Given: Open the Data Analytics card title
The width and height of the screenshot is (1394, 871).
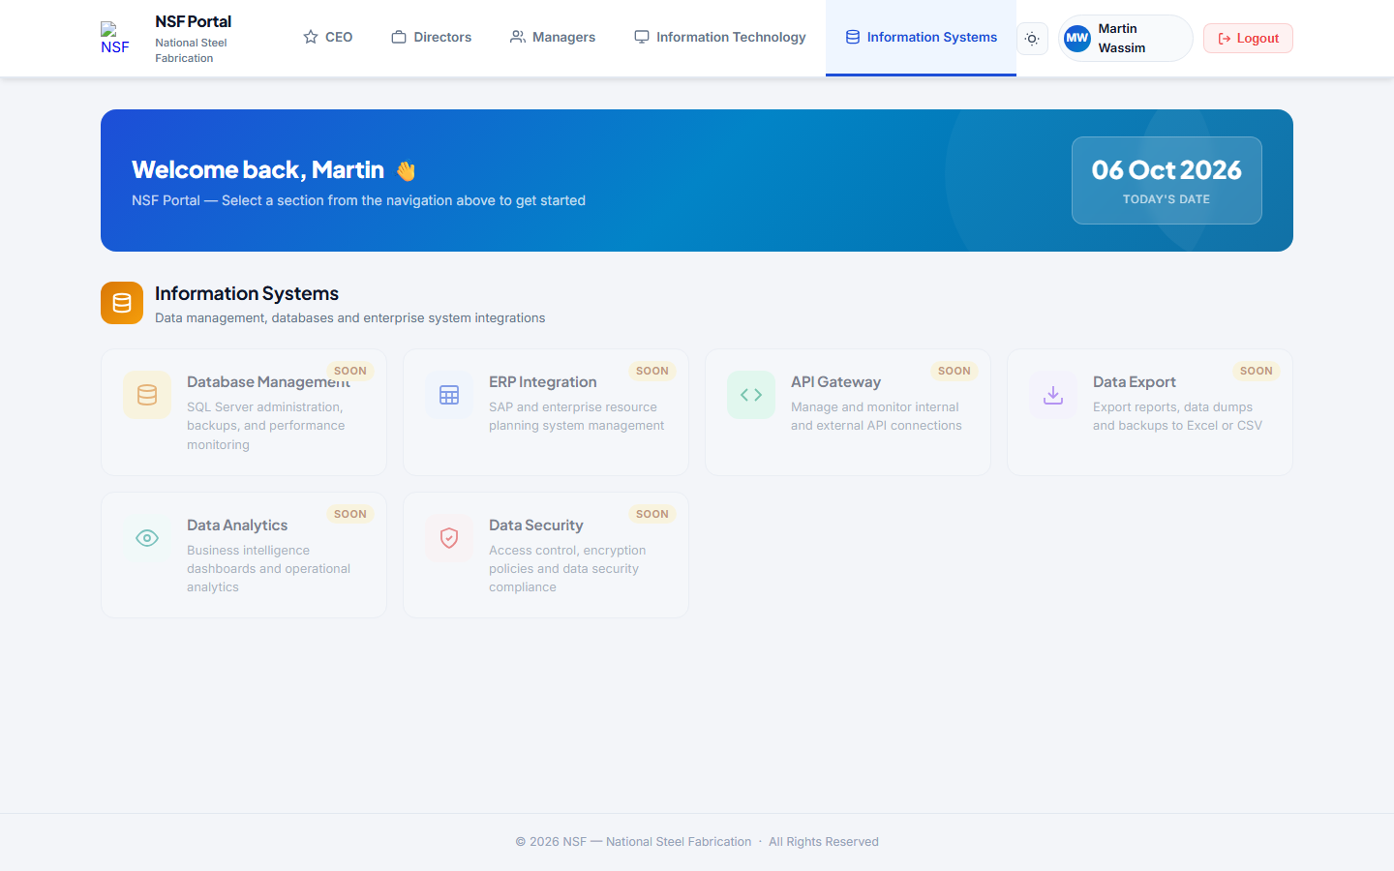Looking at the screenshot, I should (x=237, y=526).
